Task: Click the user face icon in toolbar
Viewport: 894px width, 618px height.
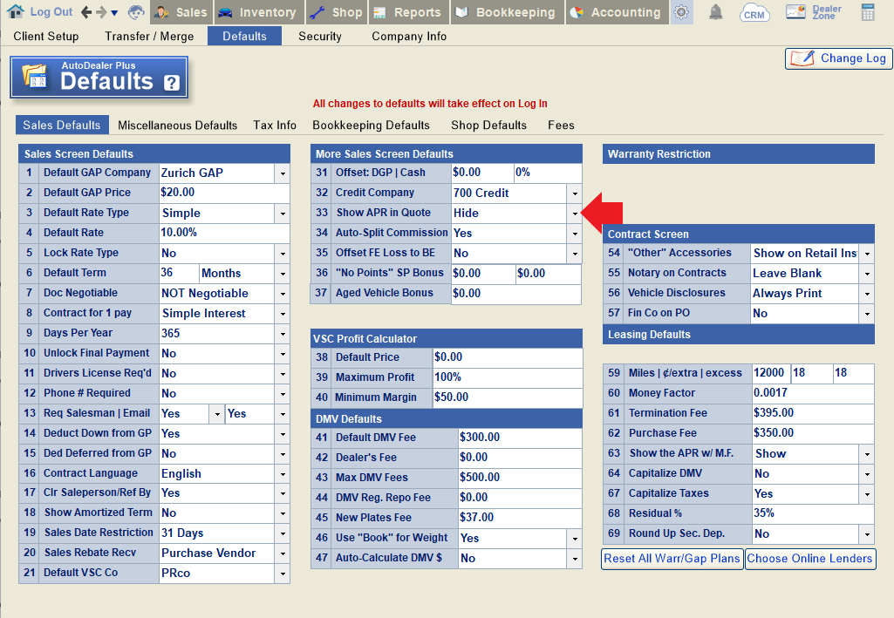Action: [136, 12]
